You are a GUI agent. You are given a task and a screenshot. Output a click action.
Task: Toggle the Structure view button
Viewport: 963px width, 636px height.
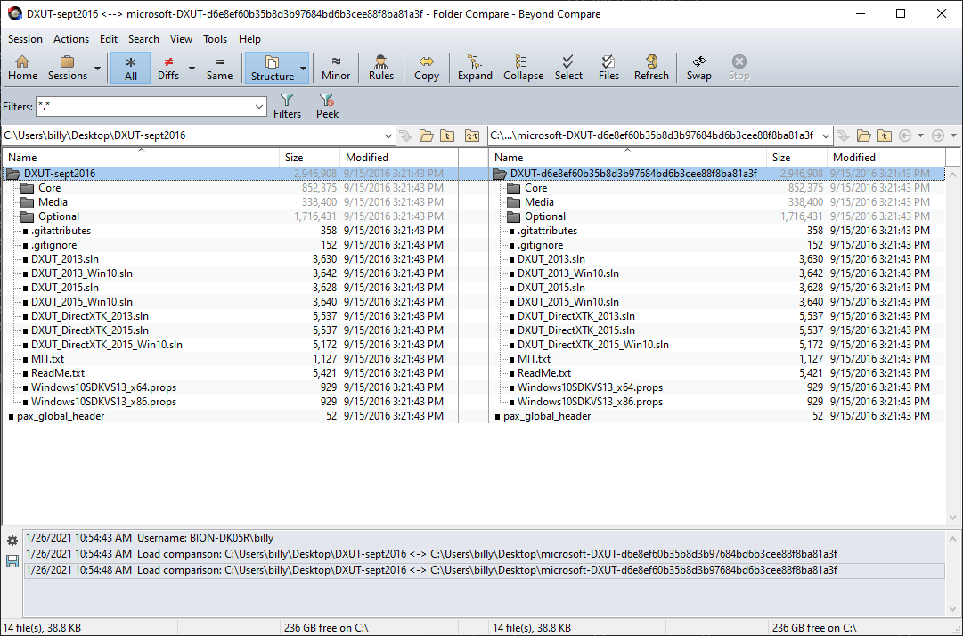272,68
